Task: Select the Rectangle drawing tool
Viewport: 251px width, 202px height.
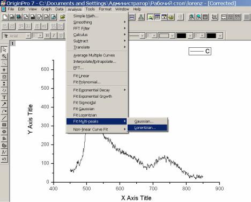Action: pos(4,125)
